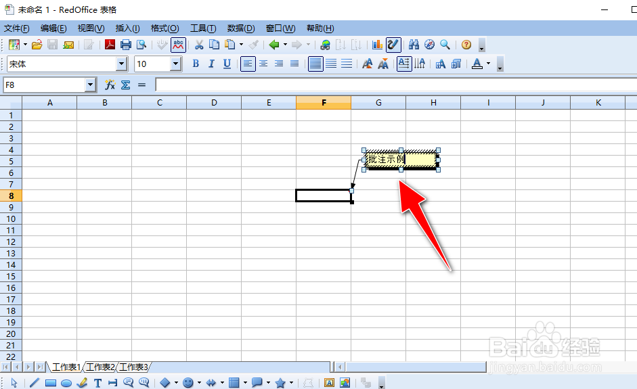Select the Ellipse drawing tool
Screen dimensions: 637x389
(66, 382)
